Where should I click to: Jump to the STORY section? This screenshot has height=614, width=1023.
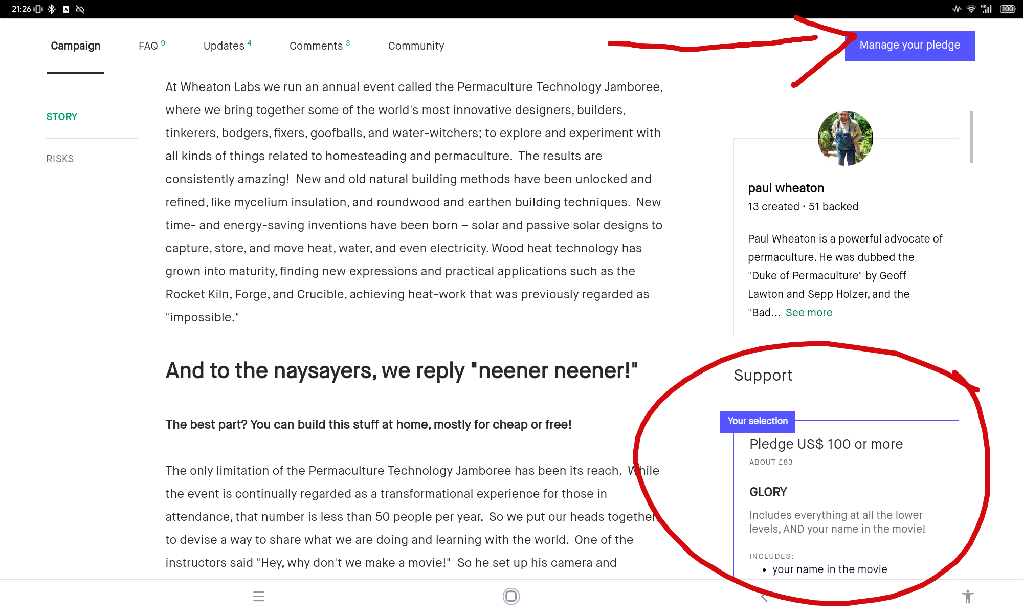coord(62,117)
